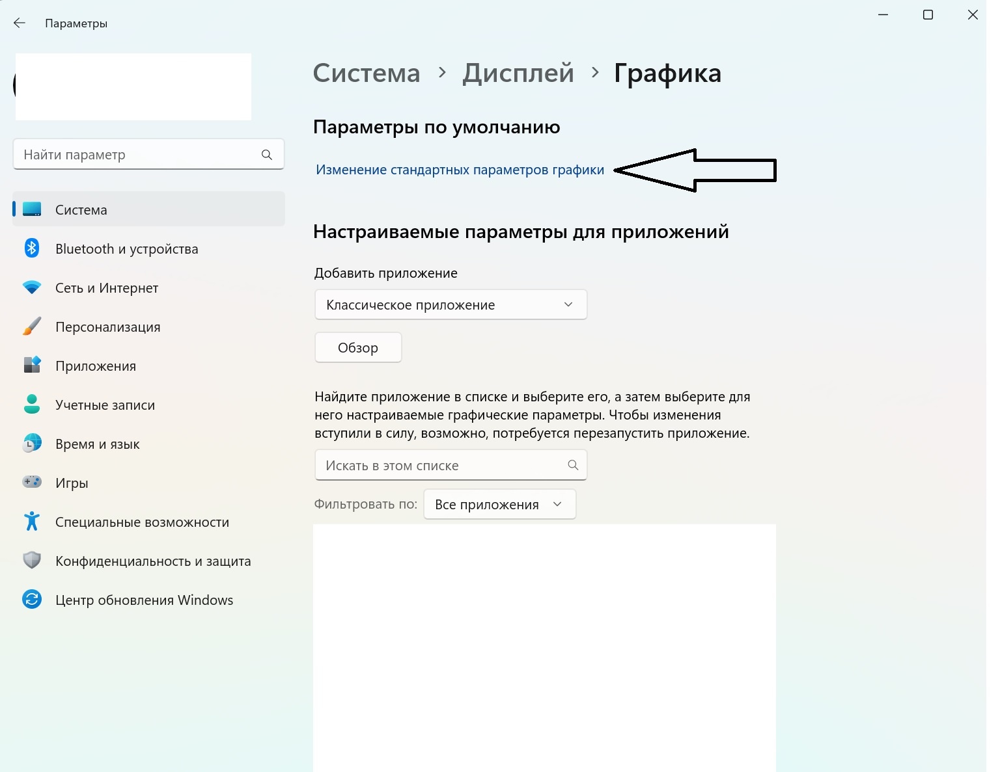Click the Windows Update refresh icon

coord(32,600)
